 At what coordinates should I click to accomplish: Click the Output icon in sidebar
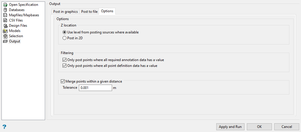(5, 41)
